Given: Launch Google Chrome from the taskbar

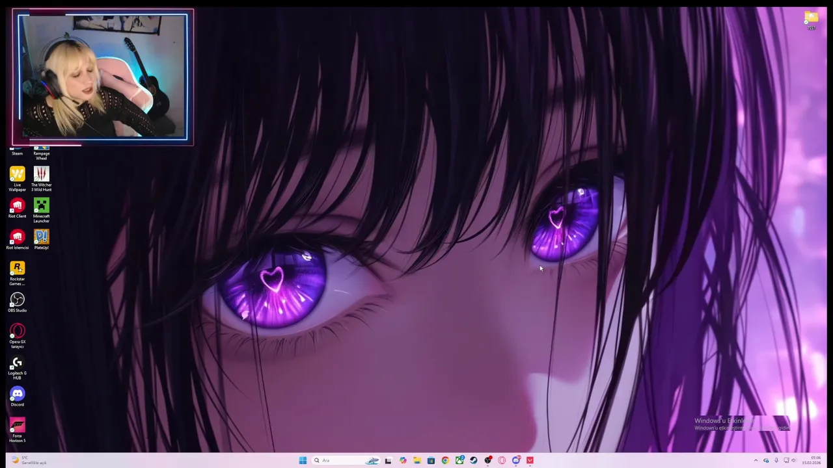Looking at the screenshot, I should tap(445, 460).
